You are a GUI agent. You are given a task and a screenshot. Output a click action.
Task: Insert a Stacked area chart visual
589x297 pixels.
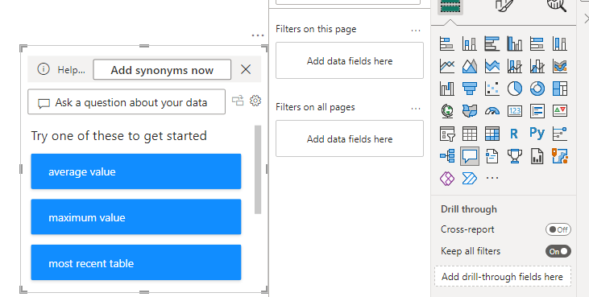[492, 66]
